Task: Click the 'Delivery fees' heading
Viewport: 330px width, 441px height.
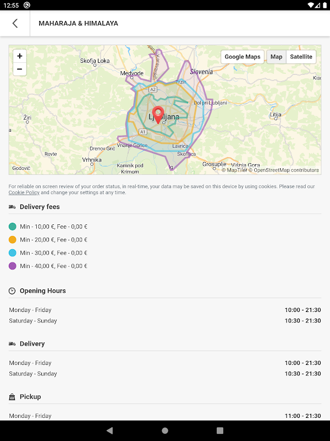Action: click(40, 207)
